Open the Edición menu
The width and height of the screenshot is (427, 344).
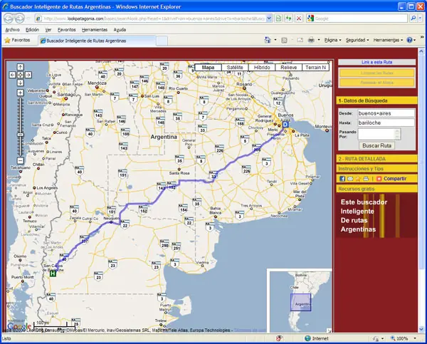tap(32, 29)
